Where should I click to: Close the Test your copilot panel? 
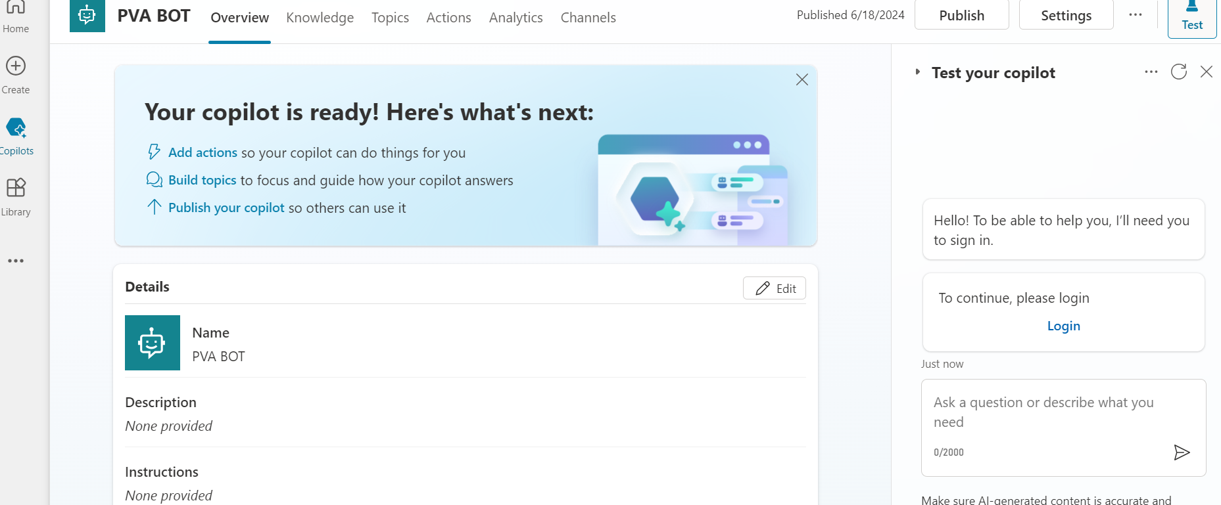coord(1207,72)
